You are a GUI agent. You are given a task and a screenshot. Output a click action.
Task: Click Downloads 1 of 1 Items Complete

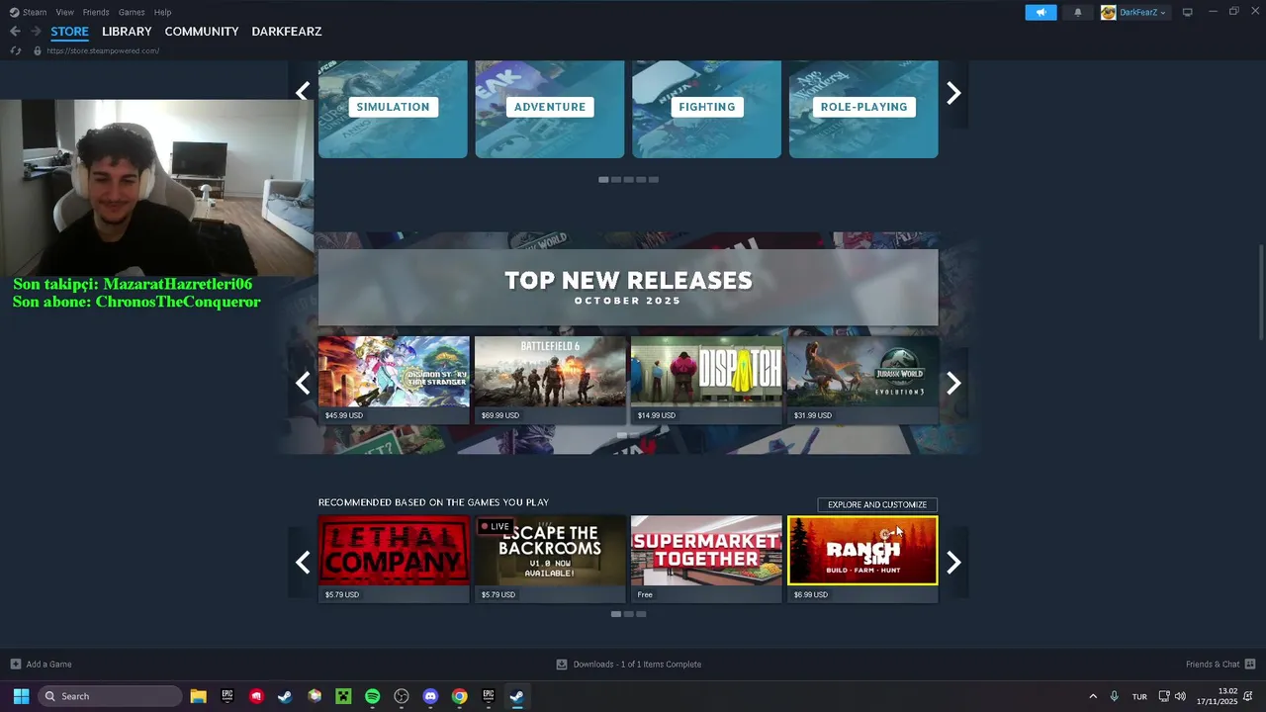(637, 664)
